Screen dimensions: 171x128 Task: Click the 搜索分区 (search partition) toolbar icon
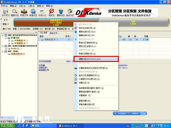(x=15, y=12)
